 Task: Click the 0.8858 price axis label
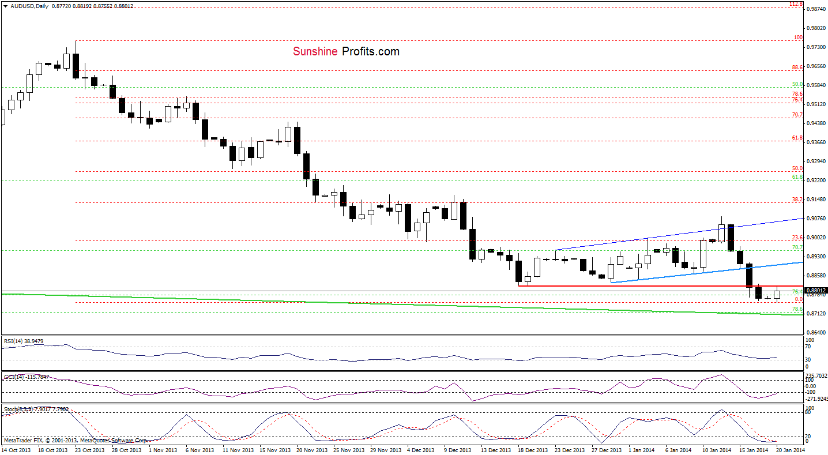point(816,276)
